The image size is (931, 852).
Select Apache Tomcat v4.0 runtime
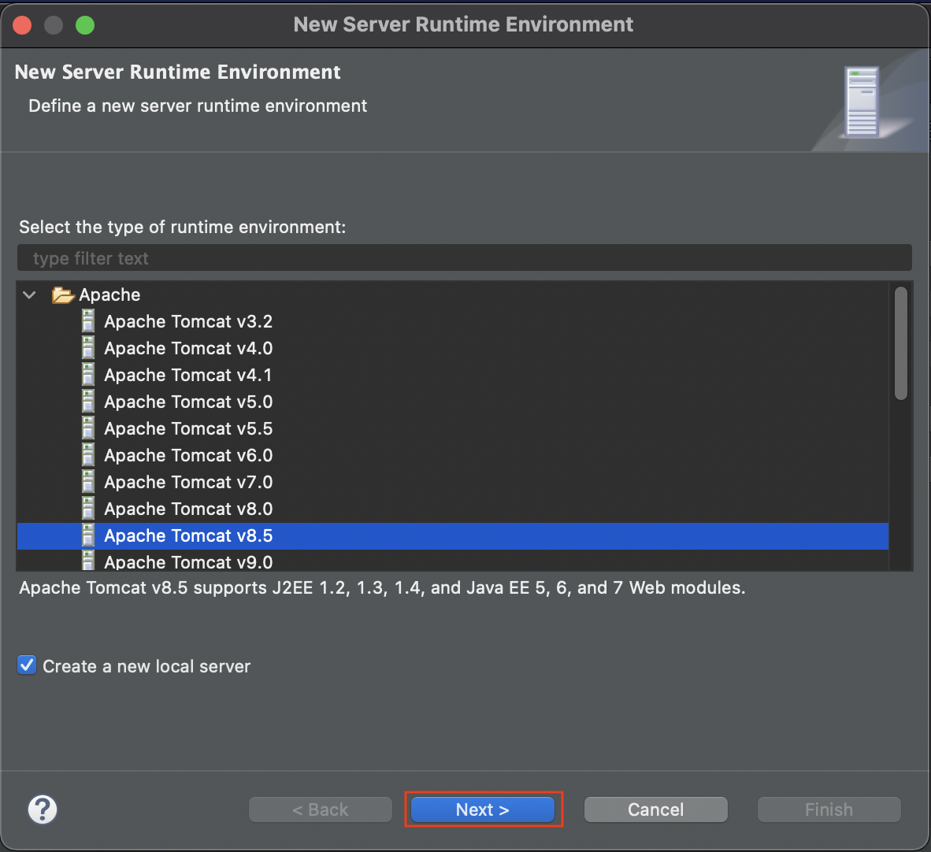452,348
